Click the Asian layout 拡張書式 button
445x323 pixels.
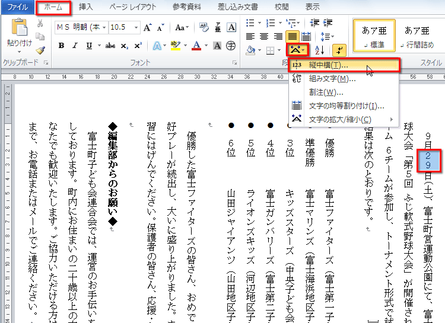pos(297,50)
